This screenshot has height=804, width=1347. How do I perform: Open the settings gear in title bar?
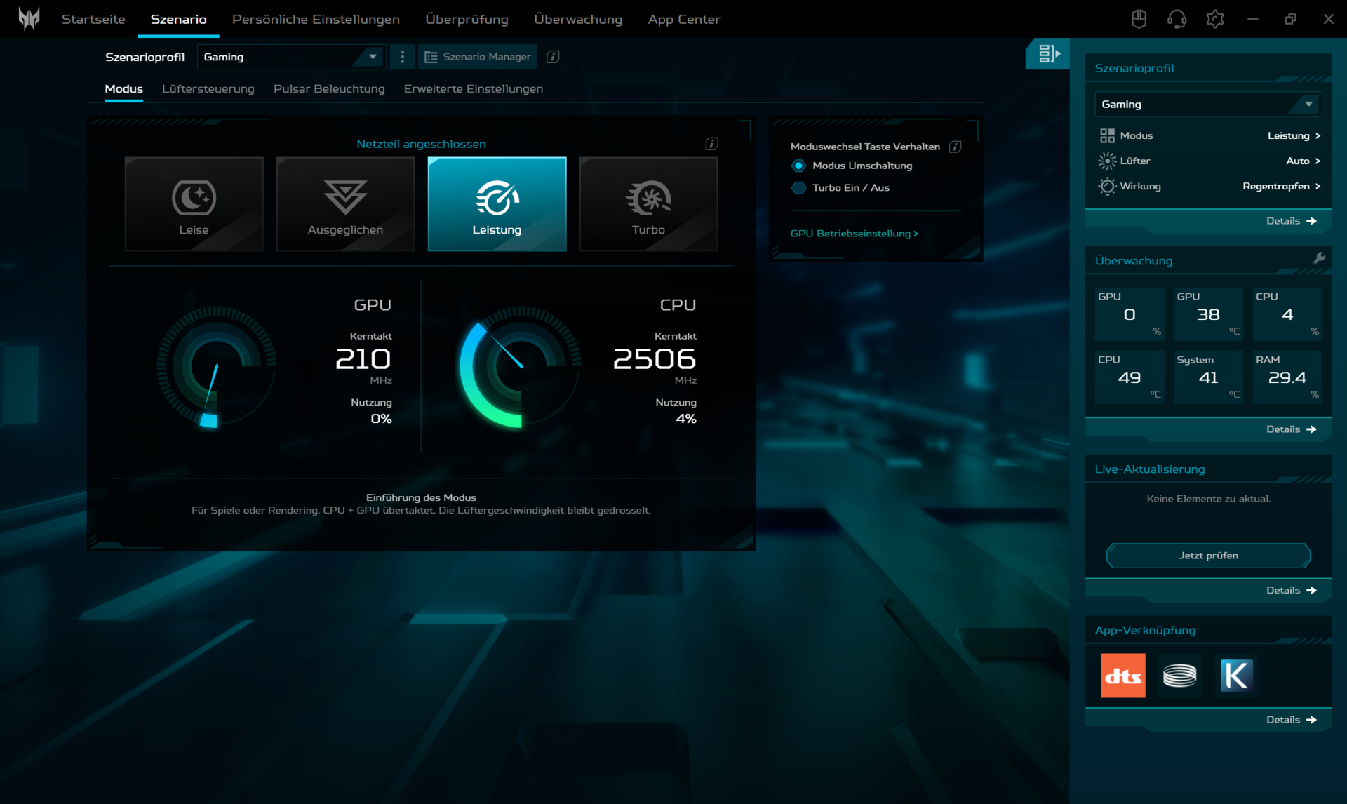coord(1214,19)
